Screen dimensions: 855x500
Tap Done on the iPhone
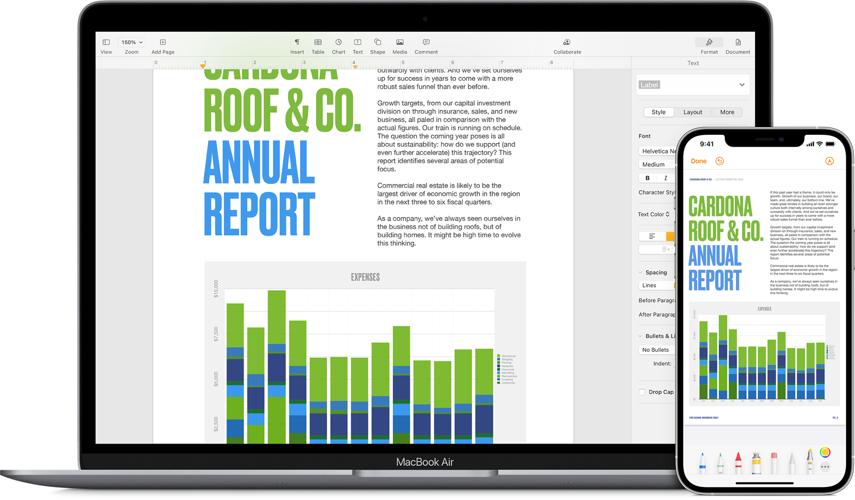699,161
